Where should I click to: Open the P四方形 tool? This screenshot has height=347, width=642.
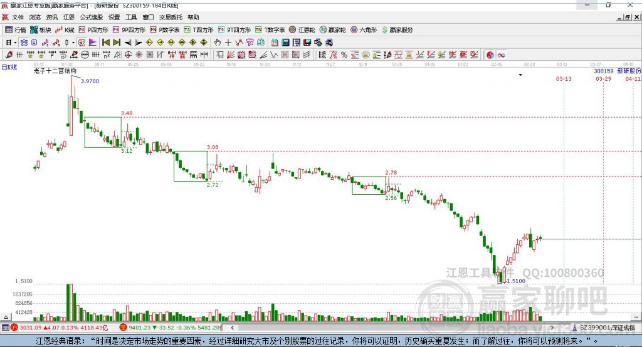point(93,30)
